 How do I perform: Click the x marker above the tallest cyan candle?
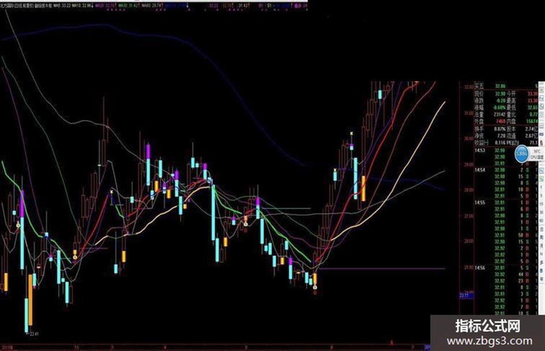click(x=351, y=133)
